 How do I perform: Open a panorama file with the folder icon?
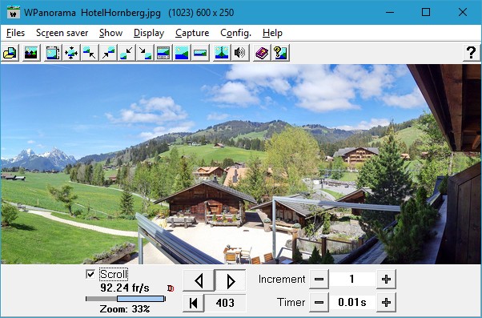[x=10, y=53]
